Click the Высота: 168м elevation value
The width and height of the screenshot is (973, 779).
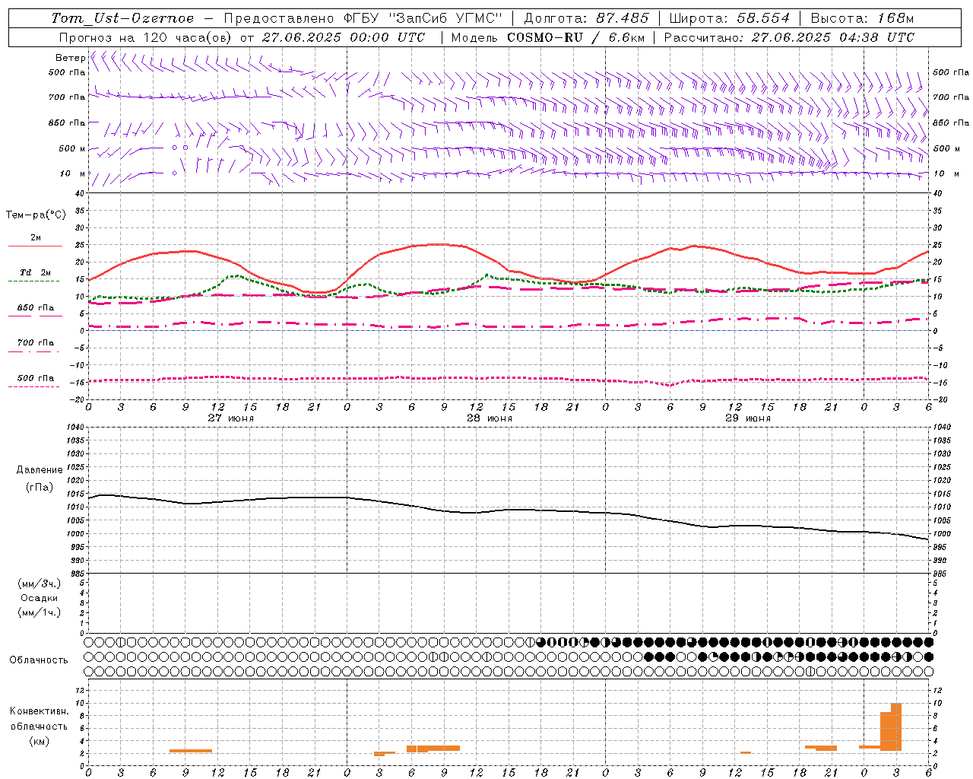pyautogui.click(x=863, y=18)
